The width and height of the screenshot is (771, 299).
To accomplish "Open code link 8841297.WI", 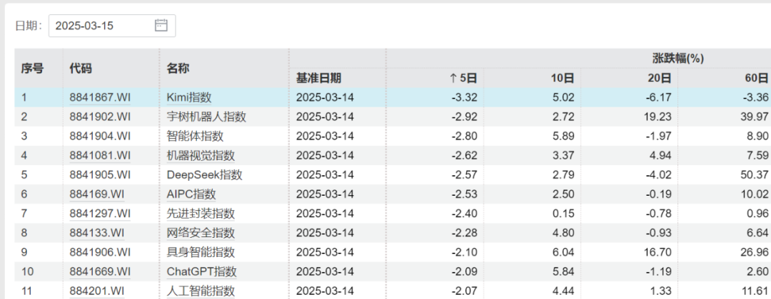I will click(100, 214).
